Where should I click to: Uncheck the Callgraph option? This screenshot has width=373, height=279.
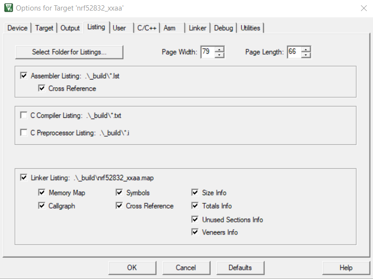coord(42,206)
